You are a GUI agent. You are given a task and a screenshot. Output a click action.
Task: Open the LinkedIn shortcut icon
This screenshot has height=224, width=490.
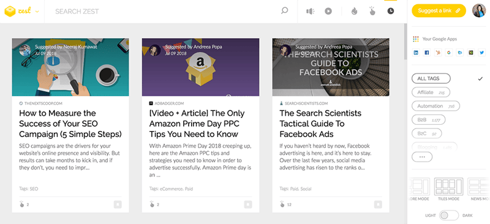(x=416, y=53)
